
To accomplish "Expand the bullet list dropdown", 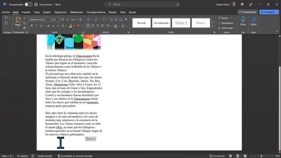I will (92, 19).
